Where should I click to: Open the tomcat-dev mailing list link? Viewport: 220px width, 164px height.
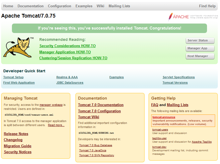pyautogui.click(x=159, y=147)
